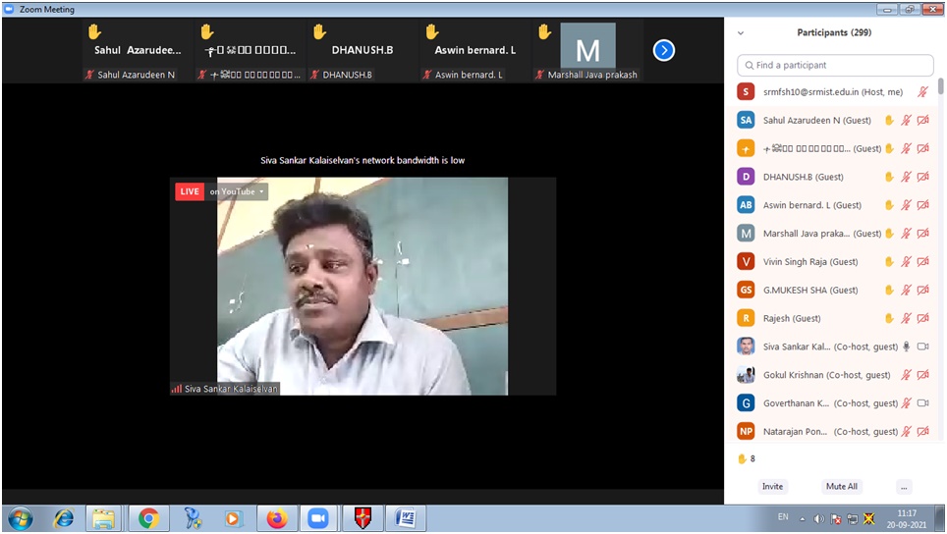The height and width of the screenshot is (534, 947).
Task: Click raised hand icon for Sahul Azarudeen N
Action: pyautogui.click(x=889, y=121)
